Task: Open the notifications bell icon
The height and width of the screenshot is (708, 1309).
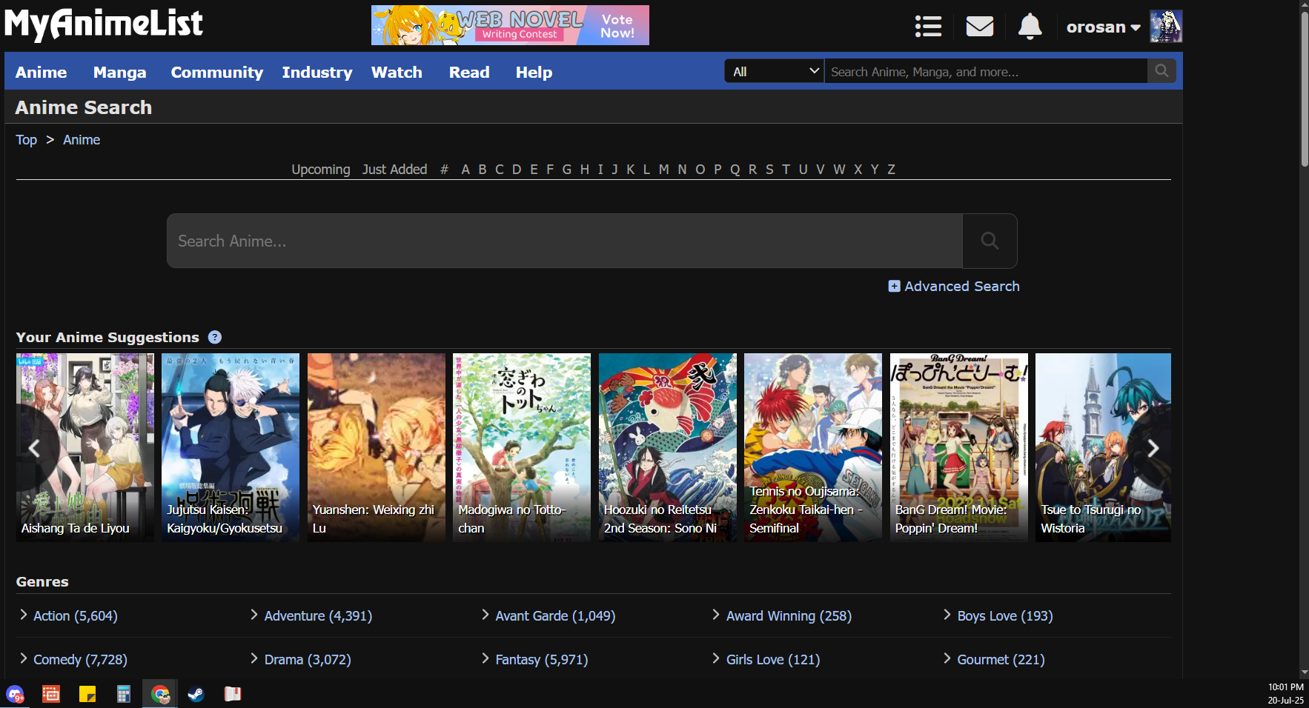Action: 1030,27
